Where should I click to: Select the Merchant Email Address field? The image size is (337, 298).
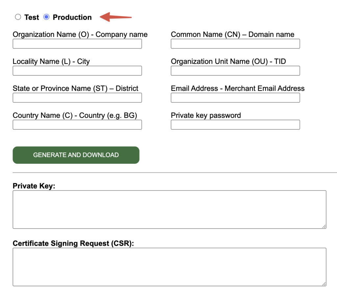point(235,97)
